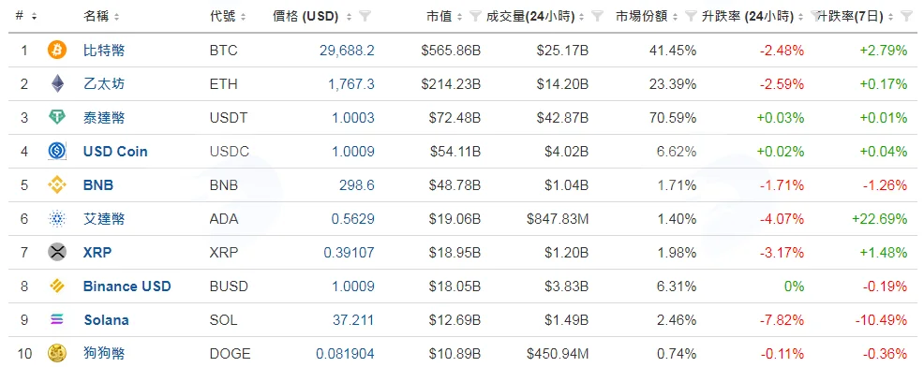Open the 乙太坊 coin page link
924x382 pixels.
pyautogui.click(x=104, y=84)
